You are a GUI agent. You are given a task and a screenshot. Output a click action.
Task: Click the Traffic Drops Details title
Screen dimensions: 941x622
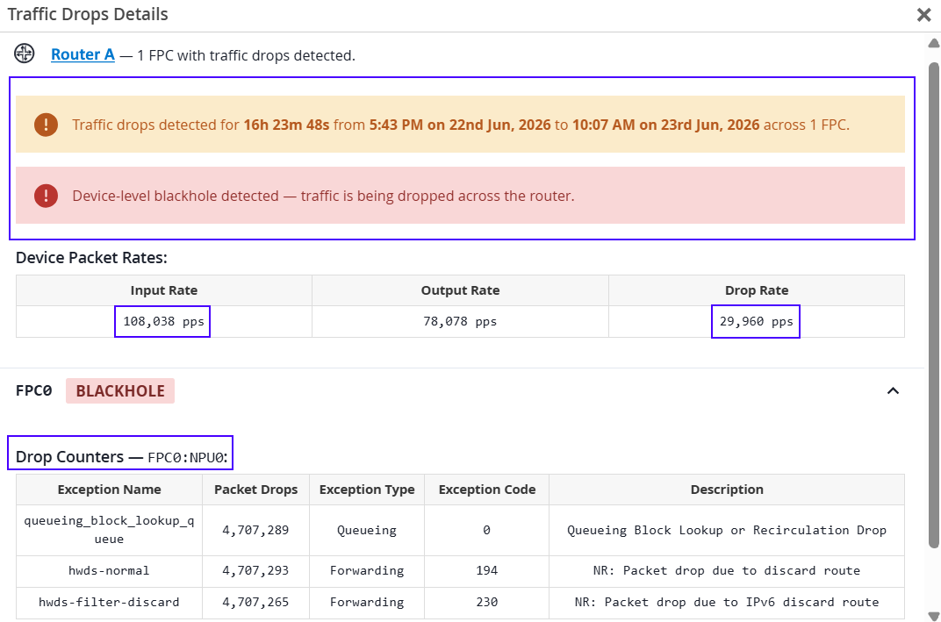click(x=88, y=14)
